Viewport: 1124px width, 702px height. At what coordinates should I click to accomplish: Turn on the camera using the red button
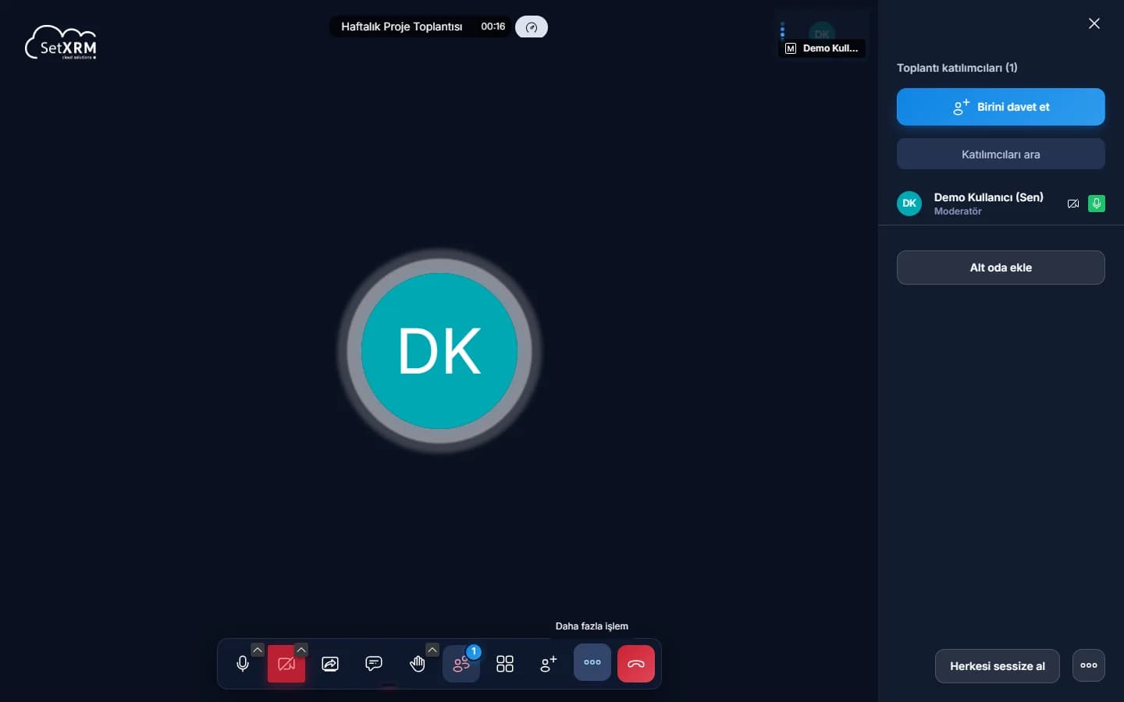[x=286, y=664]
